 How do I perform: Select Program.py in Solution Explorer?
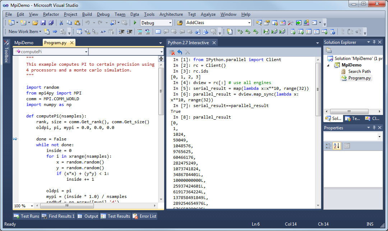click(x=359, y=78)
